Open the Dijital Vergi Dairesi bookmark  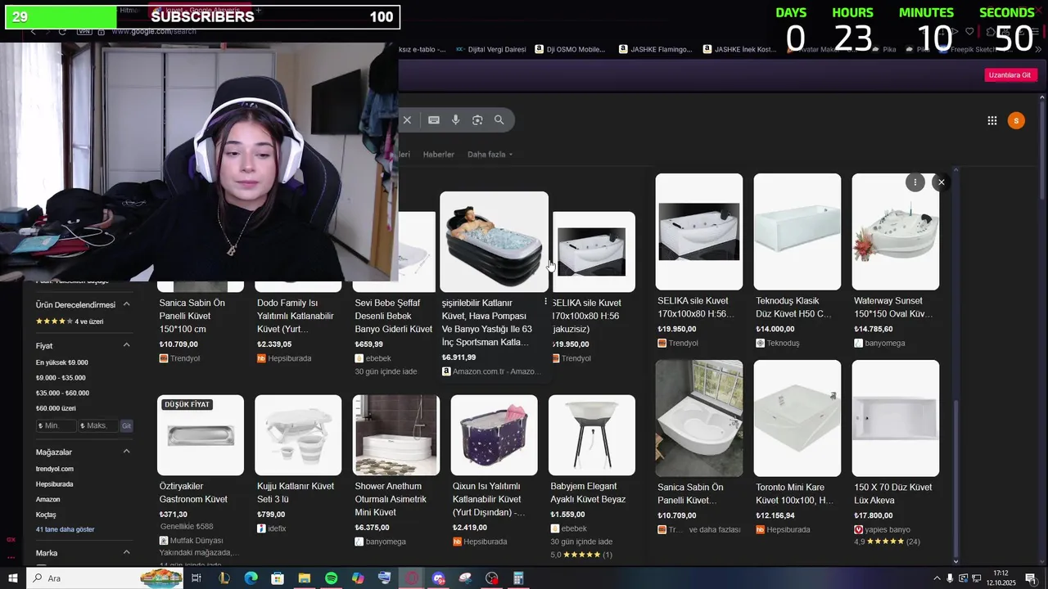[x=491, y=49]
